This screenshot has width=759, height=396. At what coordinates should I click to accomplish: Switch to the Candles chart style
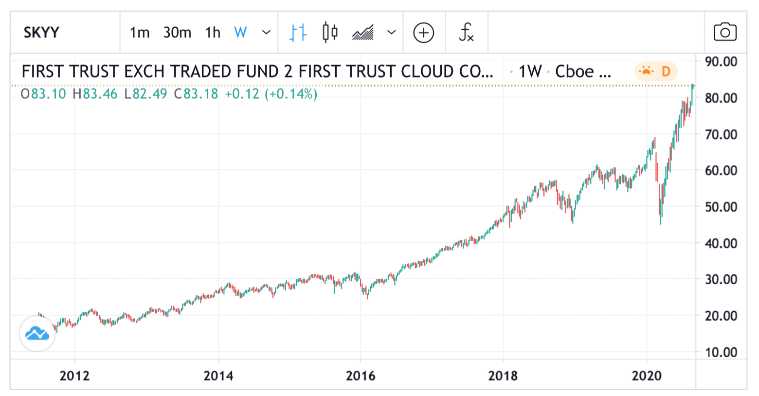pyautogui.click(x=330, y=33)
